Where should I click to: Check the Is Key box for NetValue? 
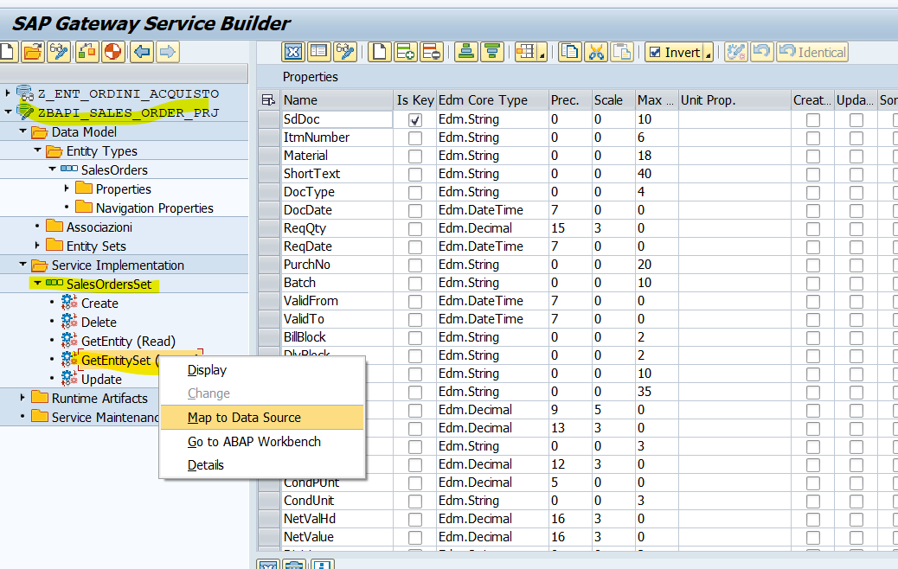[415, 538]
